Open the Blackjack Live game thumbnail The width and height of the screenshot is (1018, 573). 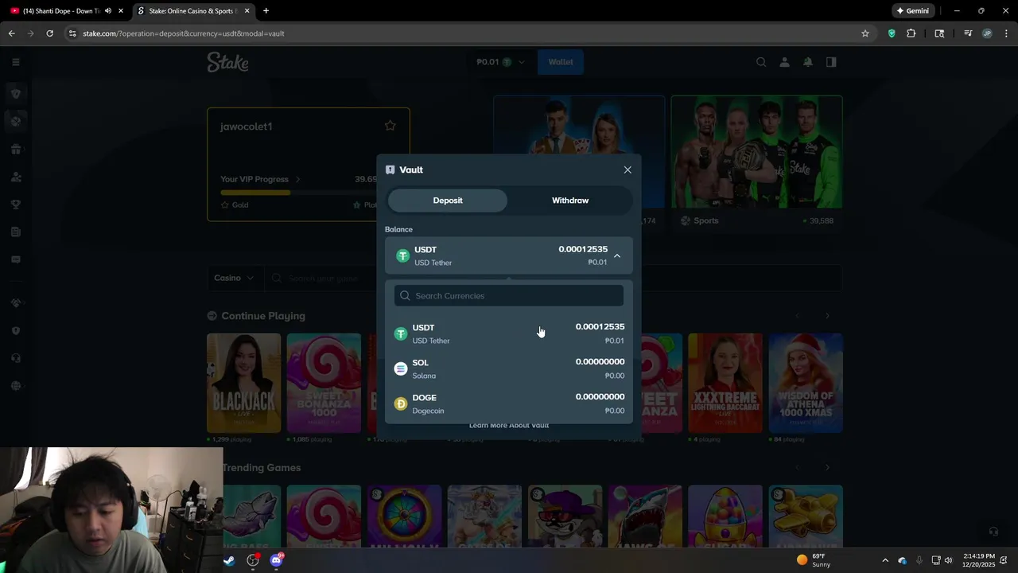tap(243, 383)
